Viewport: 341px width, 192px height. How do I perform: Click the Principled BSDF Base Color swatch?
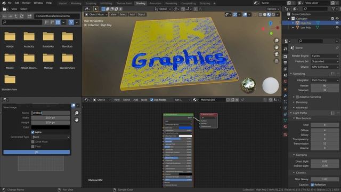pyautogui.click(x=185, y=128)
